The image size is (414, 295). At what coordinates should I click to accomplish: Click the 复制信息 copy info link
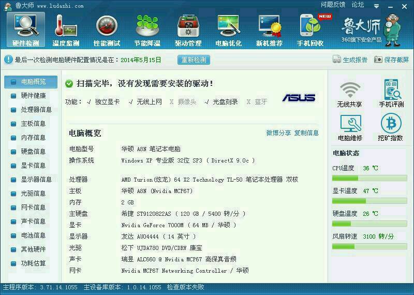click(306, 133)
